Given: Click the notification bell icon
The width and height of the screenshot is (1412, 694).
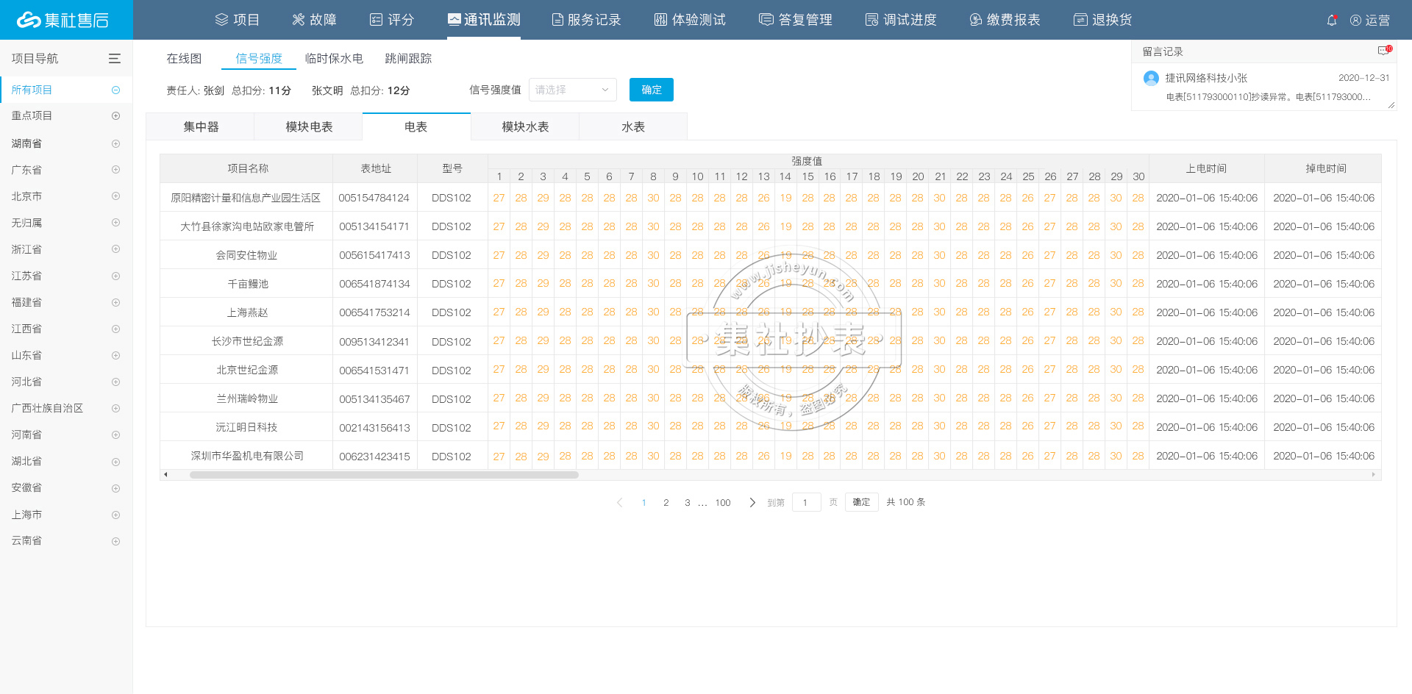Looking at the screenshot, I should (1331, 21).
